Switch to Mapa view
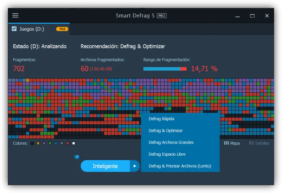 232,143
